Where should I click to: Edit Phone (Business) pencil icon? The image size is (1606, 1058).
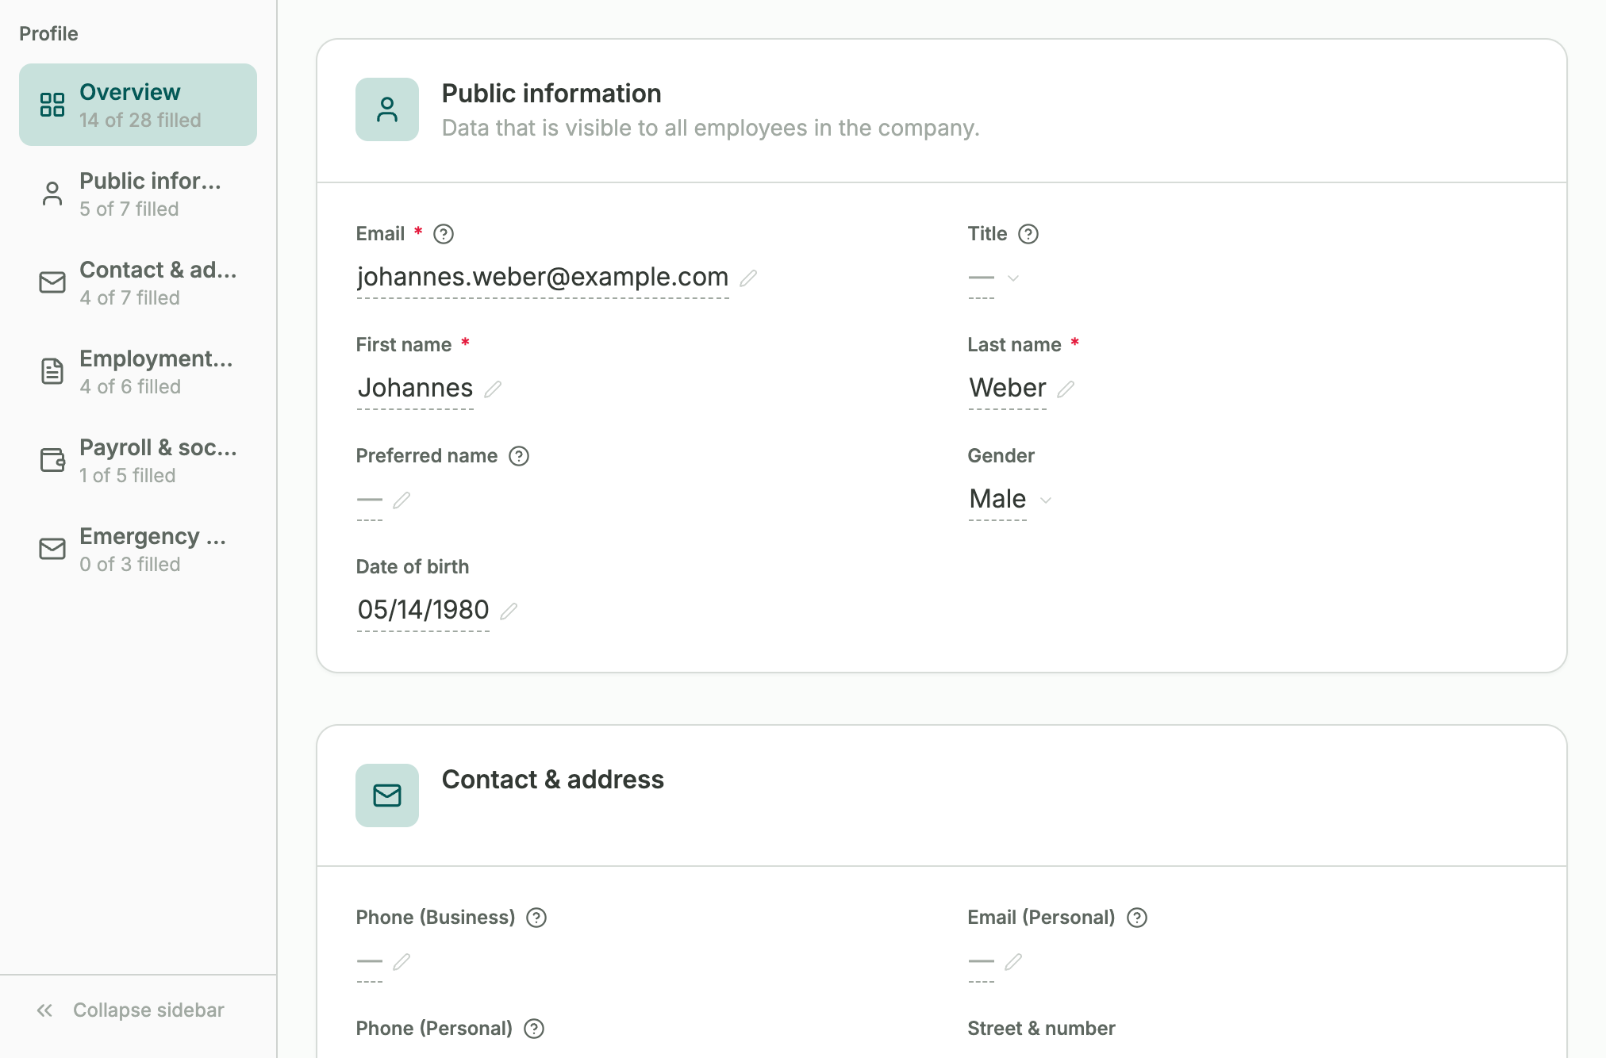(401, 961)
